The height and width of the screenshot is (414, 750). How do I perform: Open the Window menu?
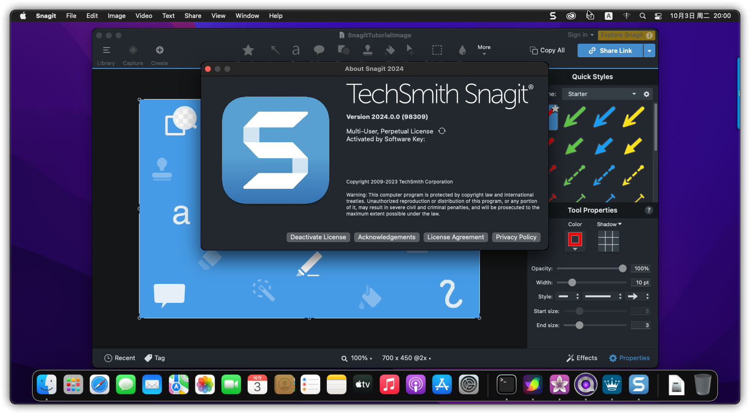247,16
